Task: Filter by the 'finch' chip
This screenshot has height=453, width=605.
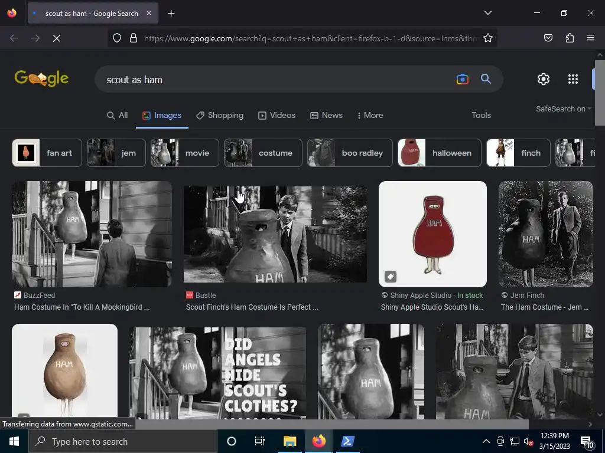Action: [518, 153]
